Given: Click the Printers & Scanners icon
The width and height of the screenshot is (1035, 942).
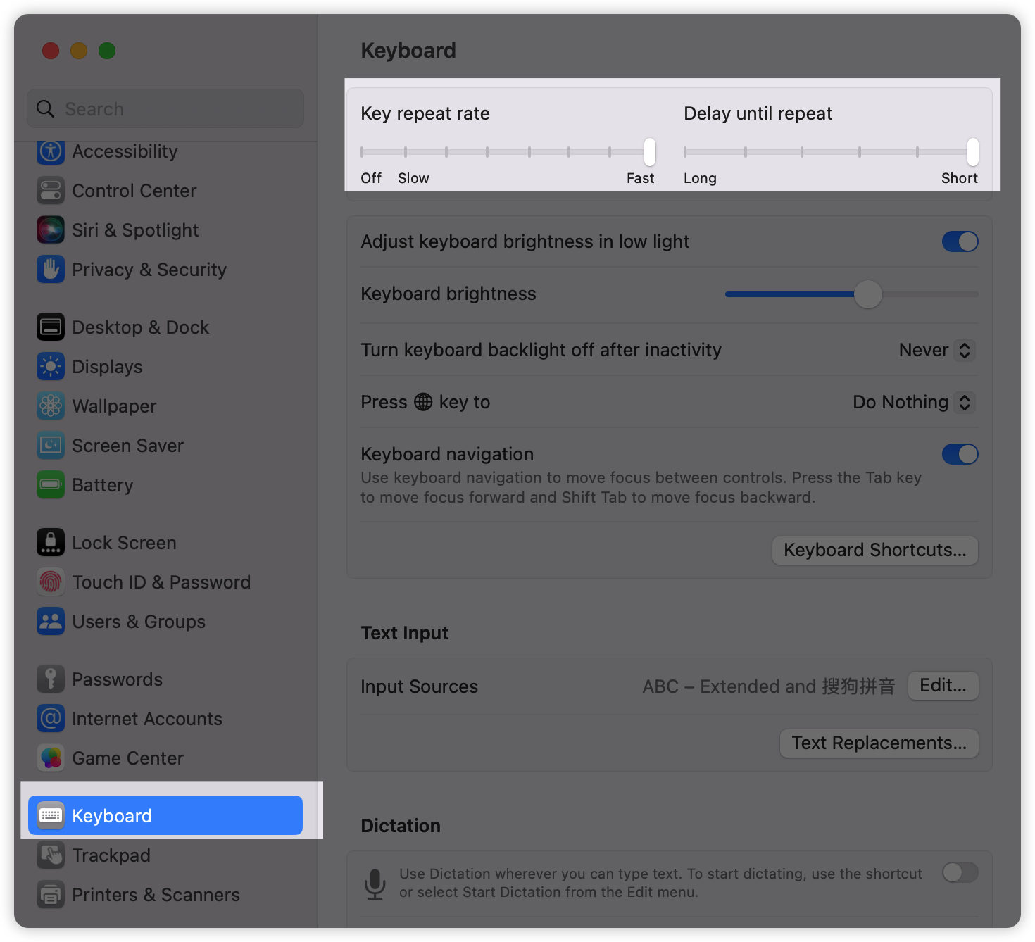Looking at the screenshot, I should coord(51,895).
